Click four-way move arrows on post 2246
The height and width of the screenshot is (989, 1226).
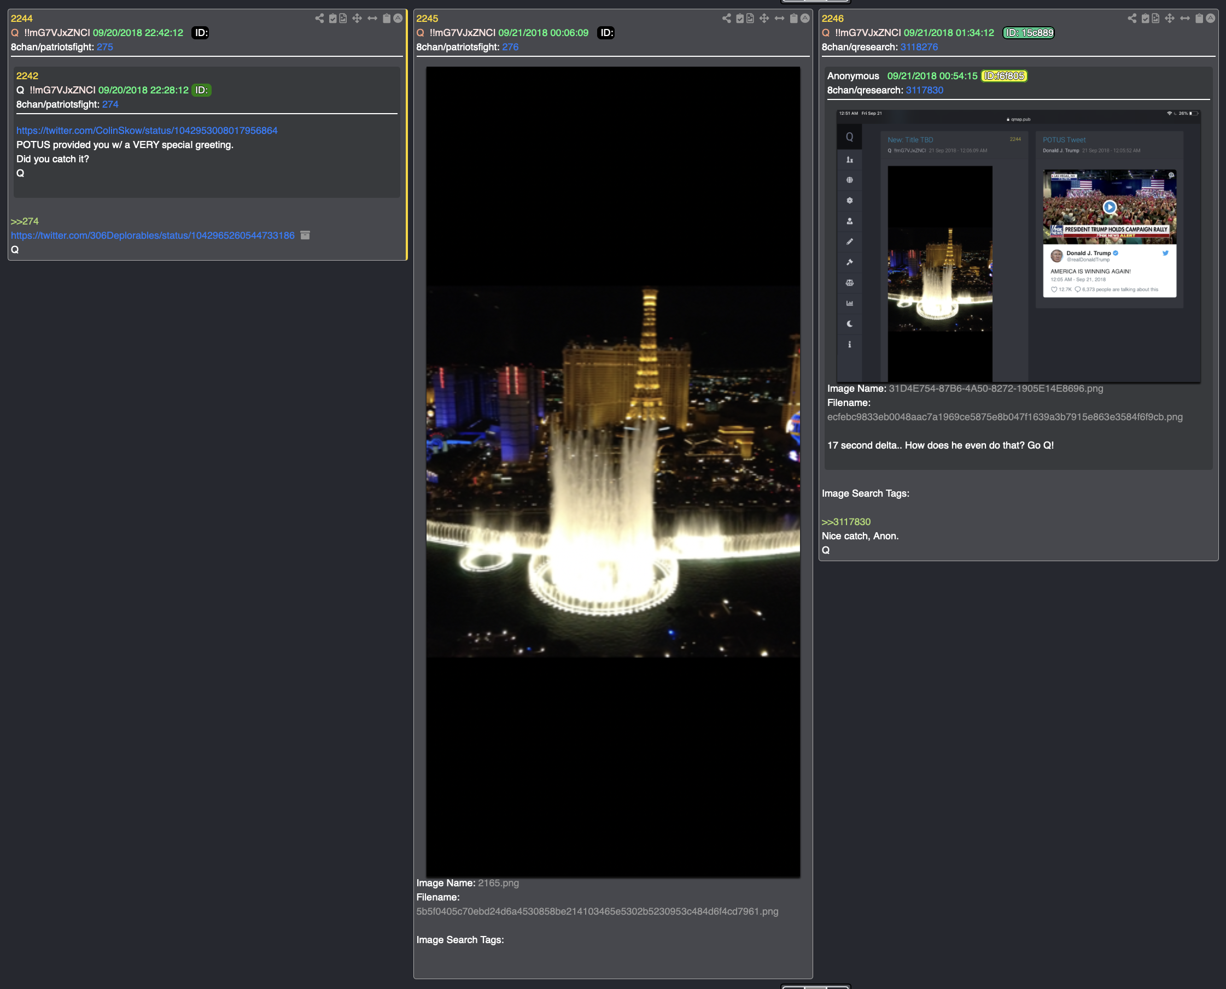click(1170, 18)
